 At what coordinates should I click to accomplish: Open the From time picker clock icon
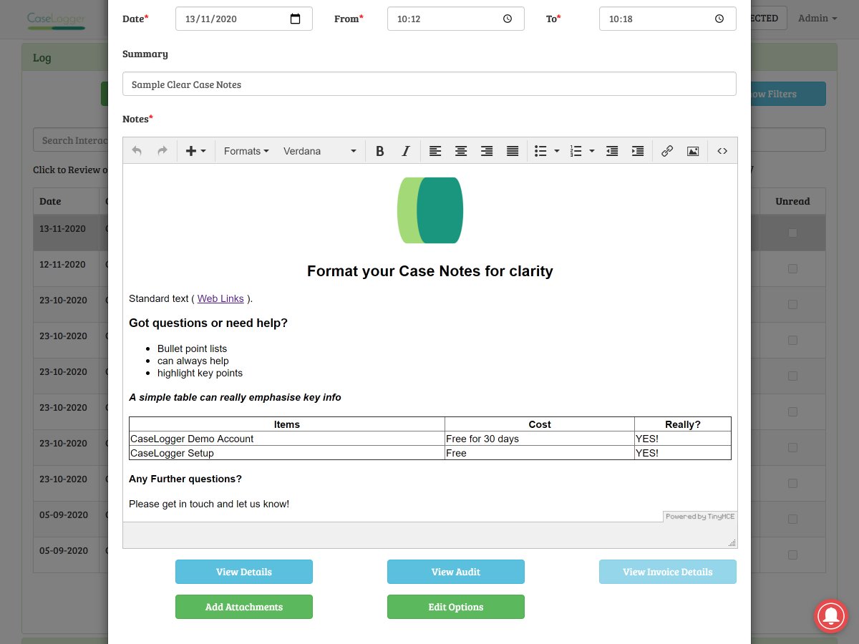(508, 19)
